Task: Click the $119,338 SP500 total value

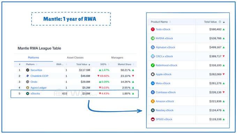Action: 215,119
